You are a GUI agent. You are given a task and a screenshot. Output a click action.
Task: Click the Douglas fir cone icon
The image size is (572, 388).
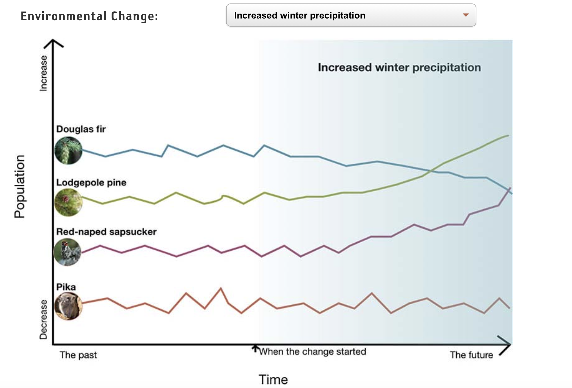point(68,150)
